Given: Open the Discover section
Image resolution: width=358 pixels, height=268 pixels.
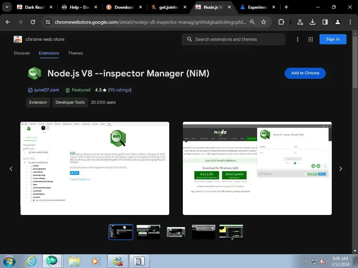Looking at the screenshot, I should [22, 53].
